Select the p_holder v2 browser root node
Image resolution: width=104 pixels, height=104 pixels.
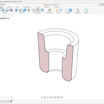coord(3,18)
